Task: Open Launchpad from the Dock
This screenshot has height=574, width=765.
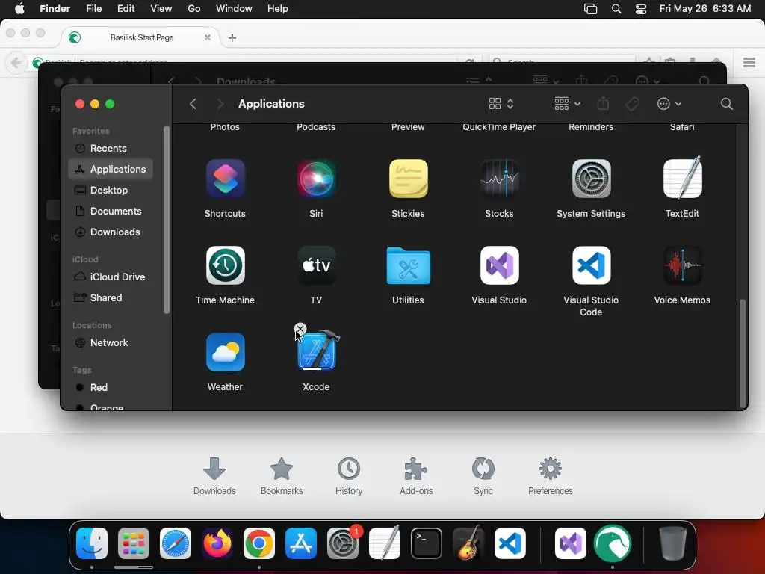Action: point(133,543)
